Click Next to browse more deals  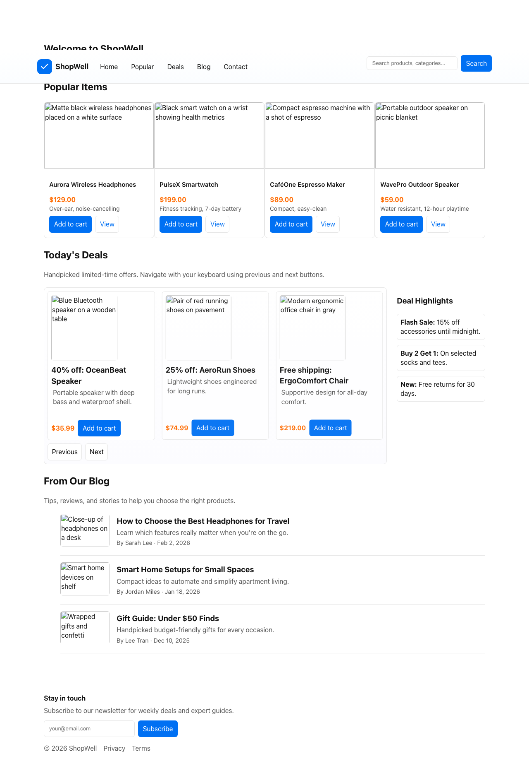click(96, 452)
